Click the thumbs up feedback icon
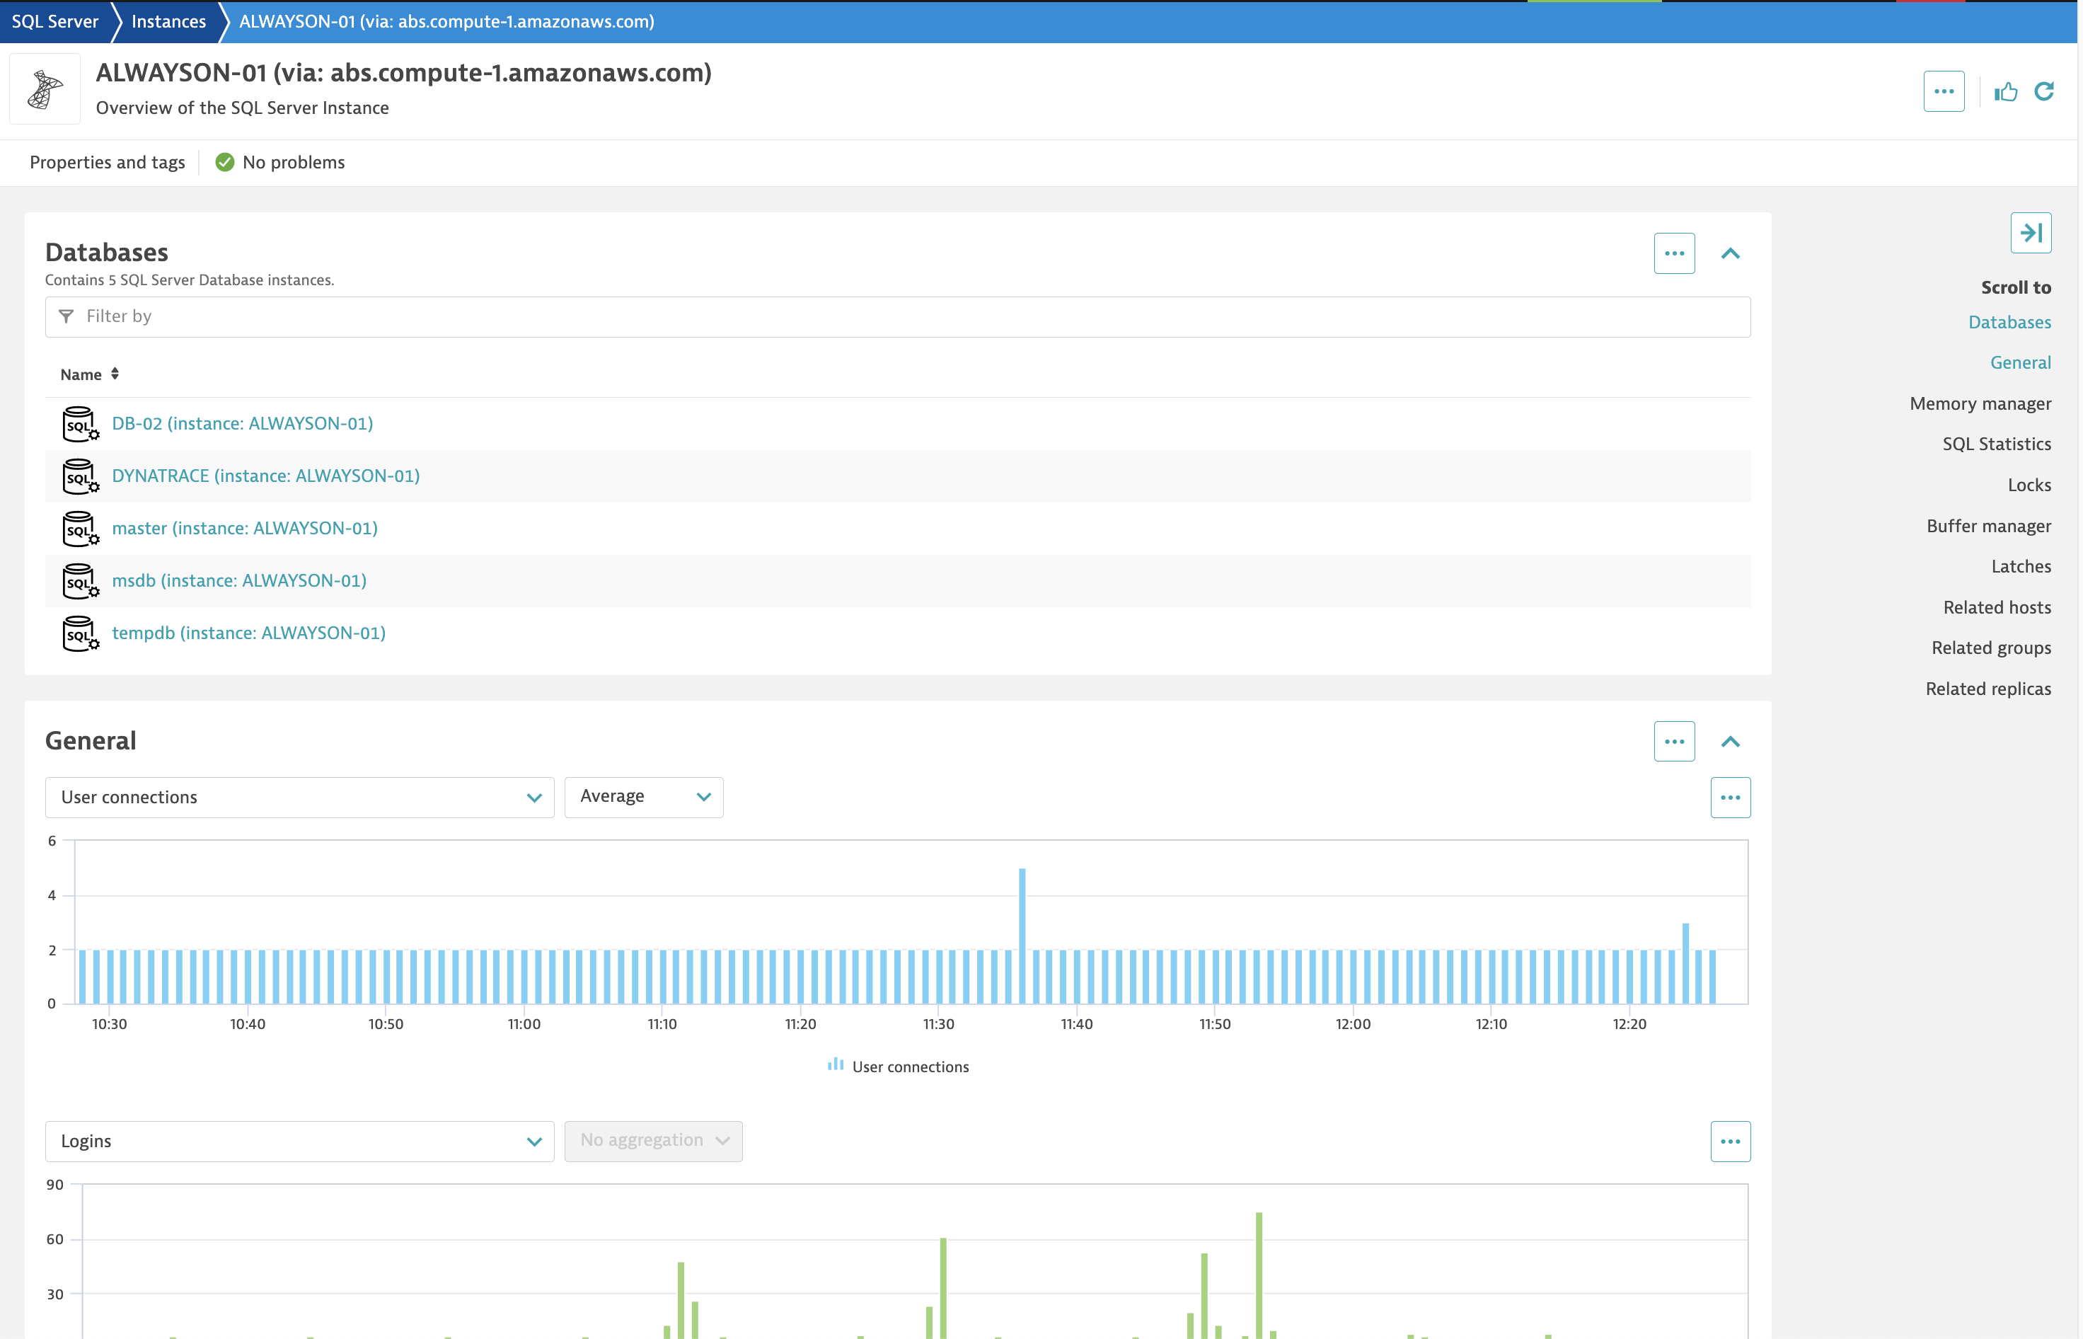Image resolution: width=2083 pixels, height=1339 pixels. coord(2006,93)
